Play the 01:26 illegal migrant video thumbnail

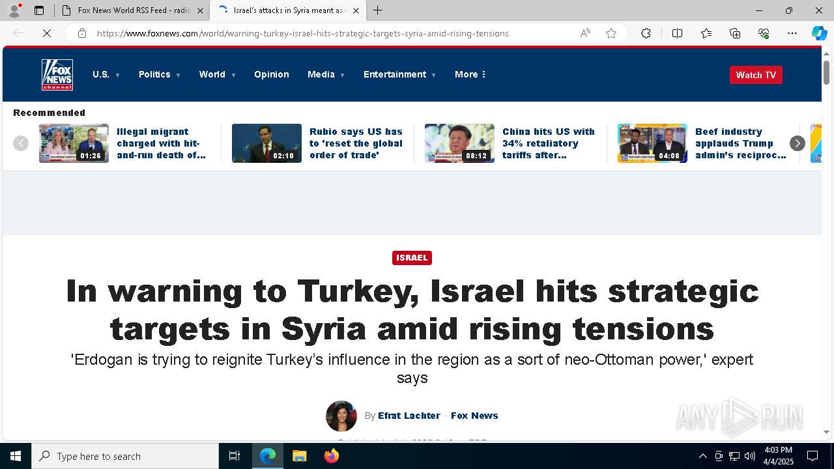pos(74,143)
